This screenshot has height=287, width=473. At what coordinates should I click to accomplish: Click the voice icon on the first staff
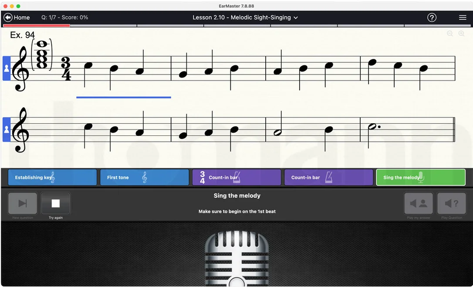click(7, 68)
